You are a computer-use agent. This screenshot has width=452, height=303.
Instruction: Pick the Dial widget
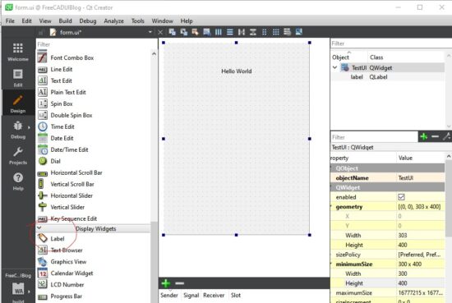(55, 161)
